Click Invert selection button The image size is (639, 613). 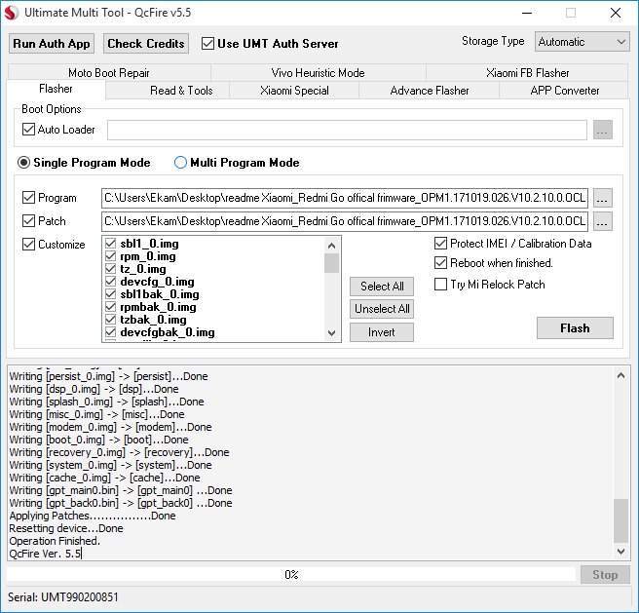click(382, 332)
